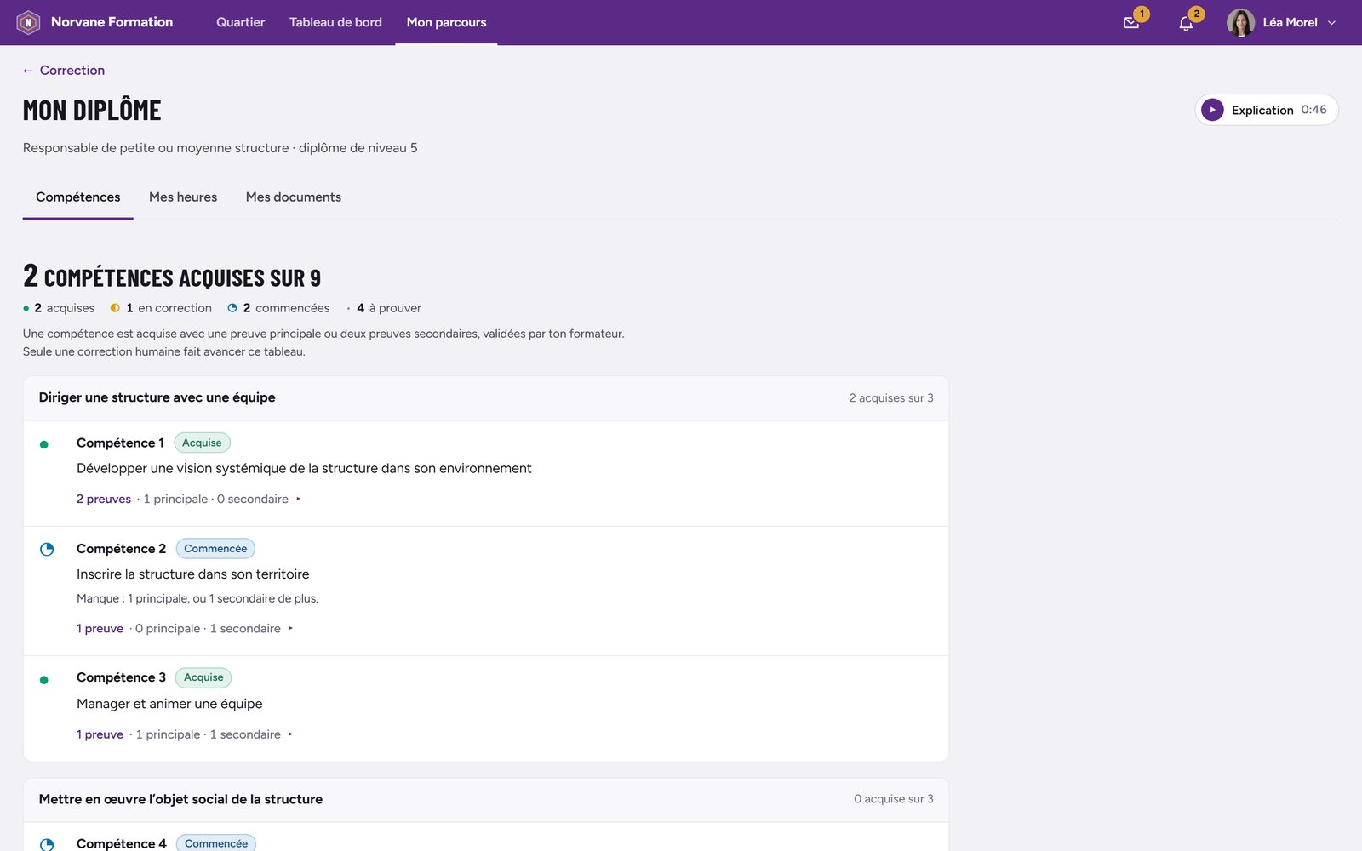The height and width of the screenshot is (851, 1362).
Task: Click the Acquise badge on Compétence 3
Action: 203,677
